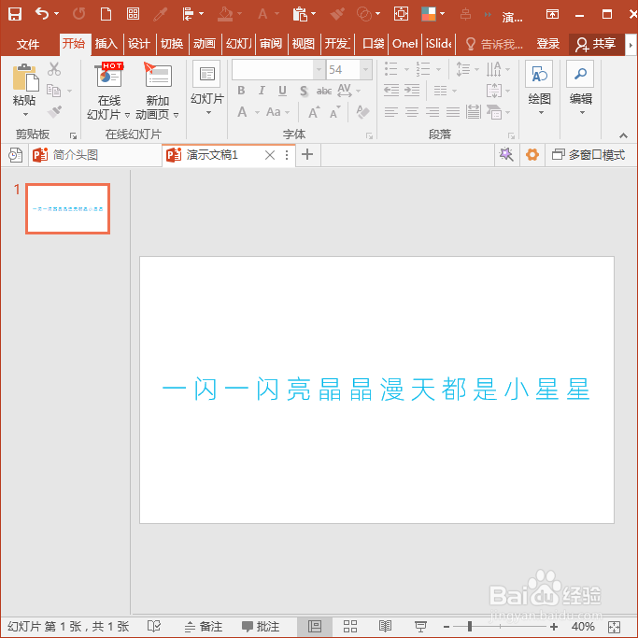Viewport: 638px width, 638px height.
Task: Open the Find/编辑 magnifier icon
Action: coord(580,74)
